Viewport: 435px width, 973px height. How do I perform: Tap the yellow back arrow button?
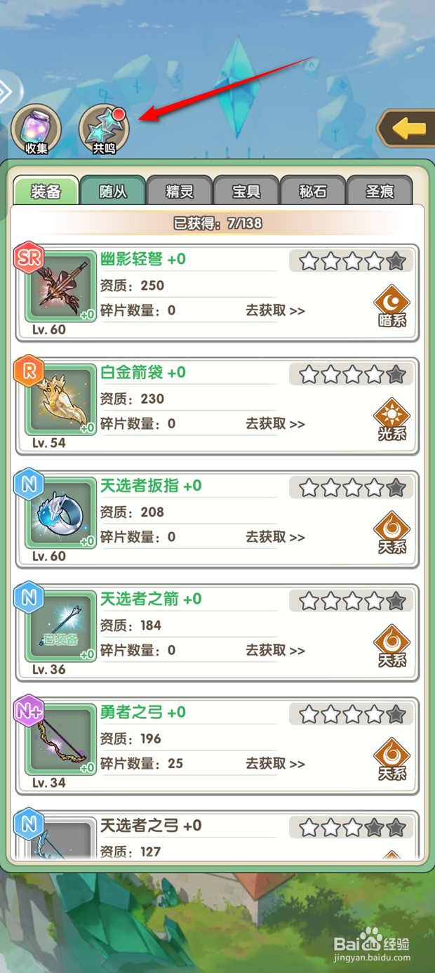pos(406,128)
